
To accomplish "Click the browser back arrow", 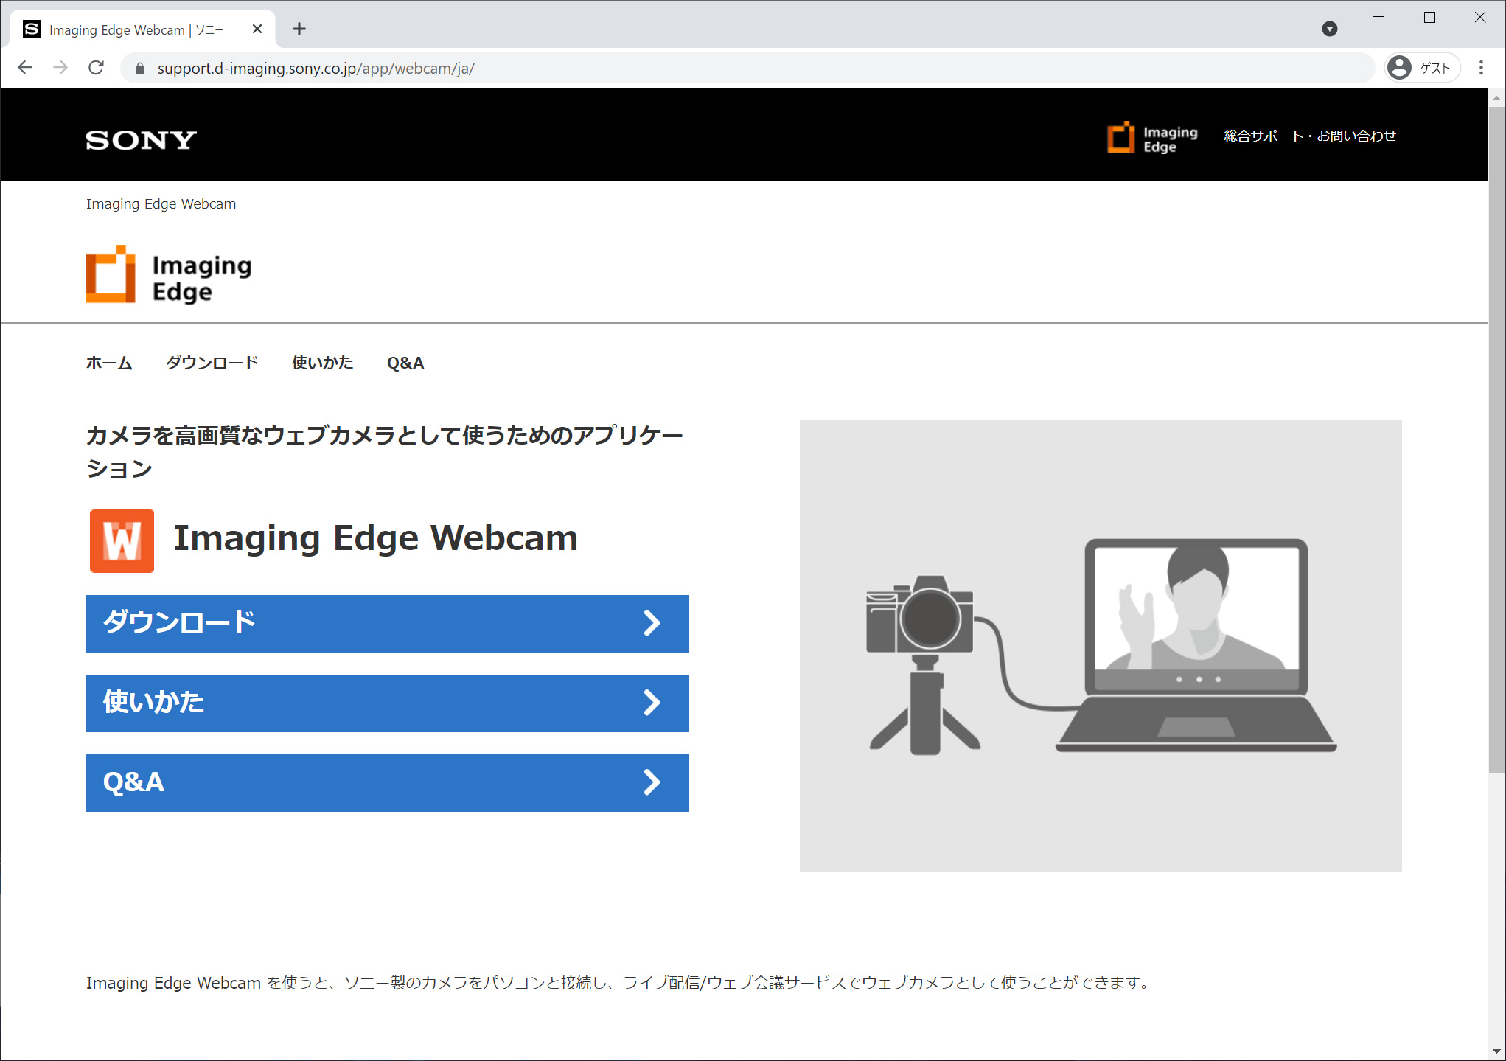I will tap(25, 68).
